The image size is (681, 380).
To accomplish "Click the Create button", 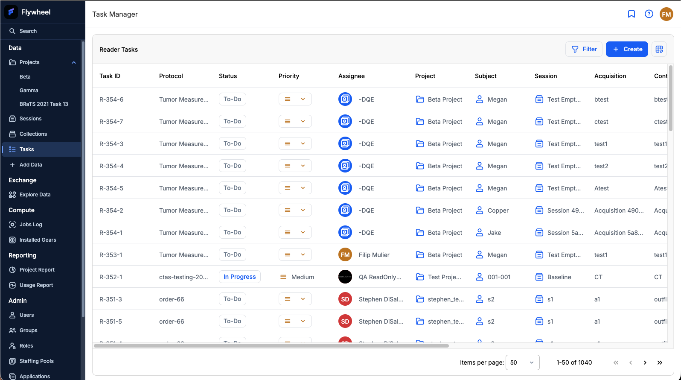I will (x=627, y=49).
